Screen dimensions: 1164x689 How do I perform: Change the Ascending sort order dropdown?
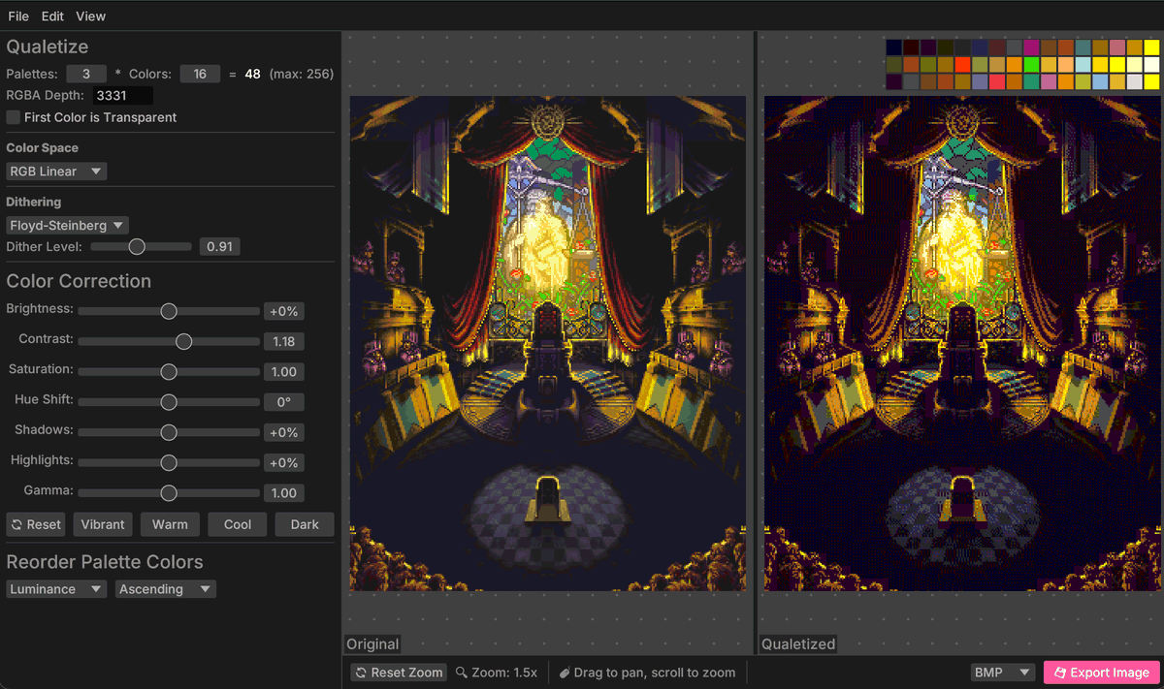pyautogui.click(x=165, y=588)
